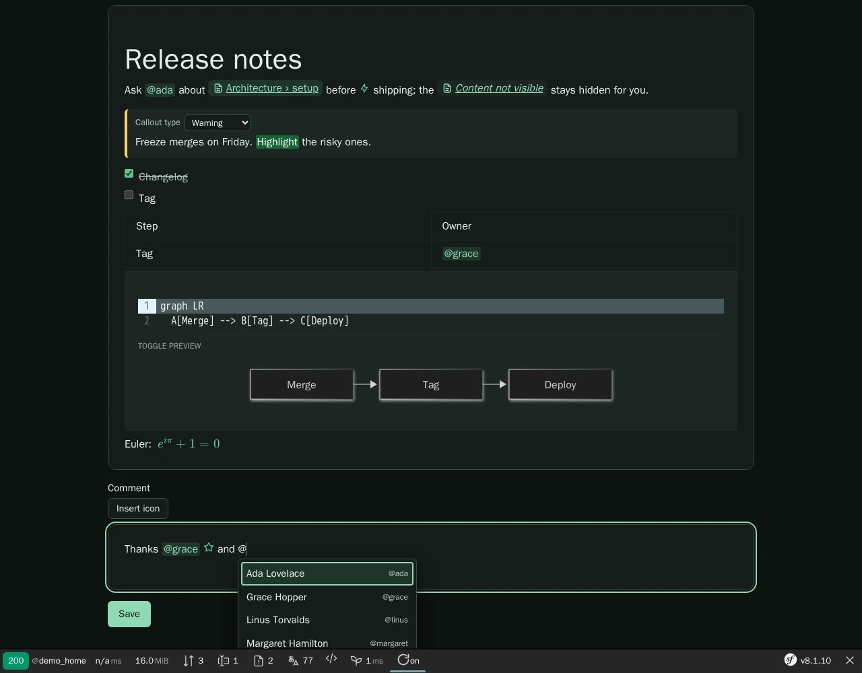Image resolution: width=862 pixels, height=673 pixels.
Task: Open Symfony version v8.1.10 panel
Action: [x=807, y=661]
